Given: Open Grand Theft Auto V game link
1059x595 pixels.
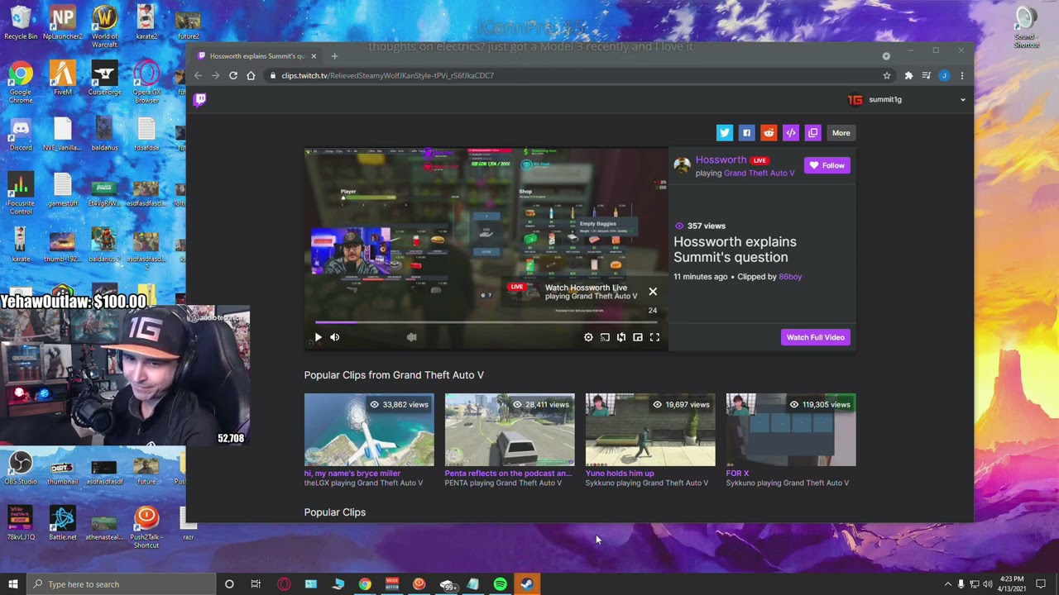Looking at the screenshot, I should click(x=759, y=173).
